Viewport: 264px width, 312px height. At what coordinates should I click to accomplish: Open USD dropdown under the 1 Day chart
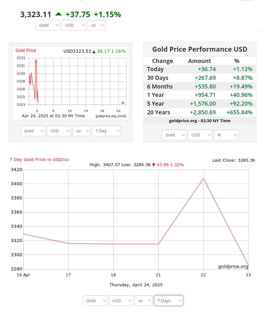[59, 131]
